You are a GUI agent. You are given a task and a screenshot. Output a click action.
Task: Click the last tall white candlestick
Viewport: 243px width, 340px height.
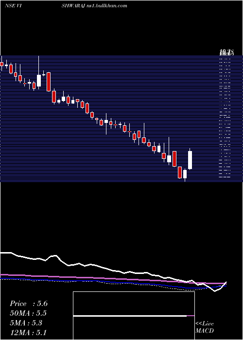(x=190, y=160)
